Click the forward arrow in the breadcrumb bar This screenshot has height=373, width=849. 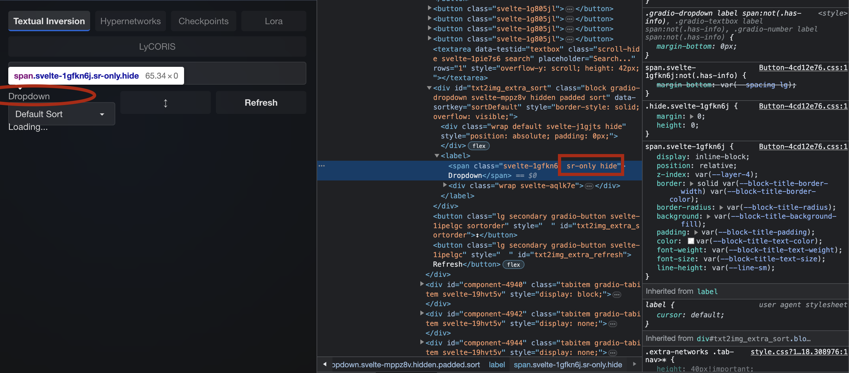[x=635, y=364]
